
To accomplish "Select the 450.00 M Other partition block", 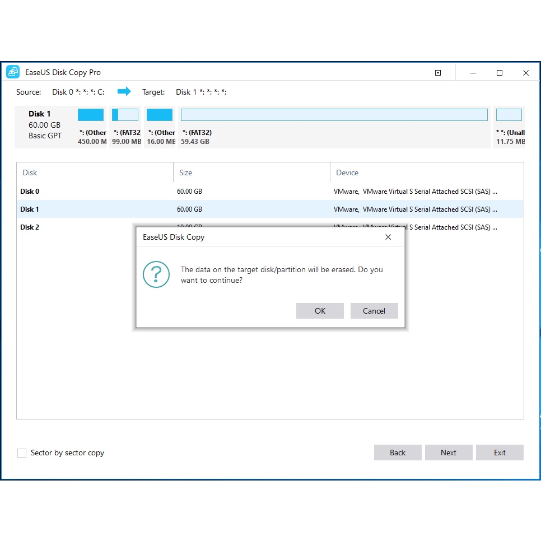I will pyautogui.click(x=91, y=114).
